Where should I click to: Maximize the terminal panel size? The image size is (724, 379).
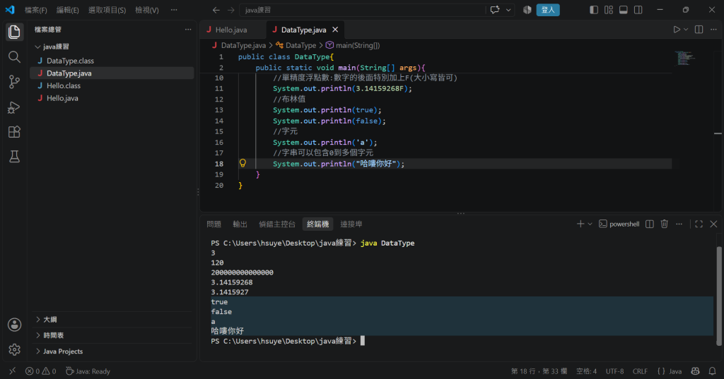[x=699, y=224]
